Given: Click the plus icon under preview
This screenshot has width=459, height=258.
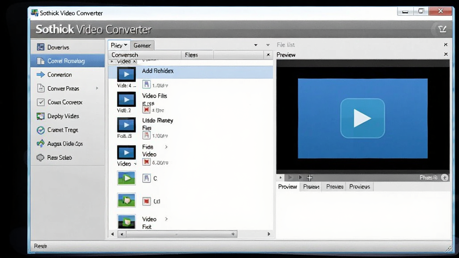Looking at the screenshot, I should [x=310, y=177].
